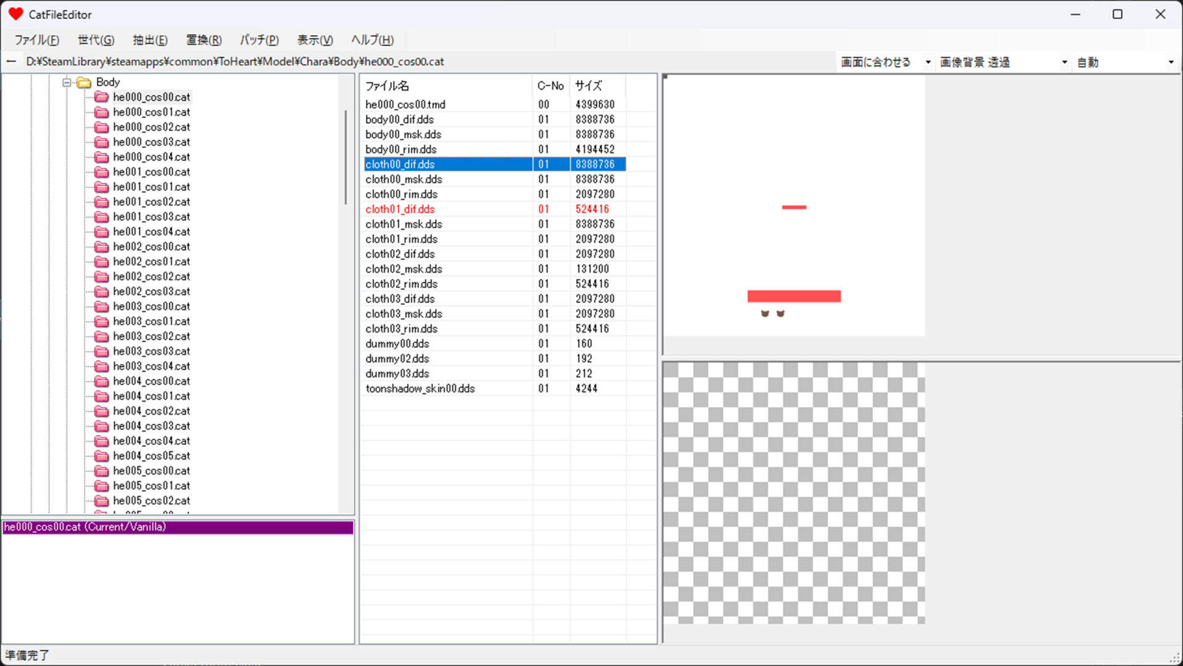Open the パッチ(P) menu

point(259,40)
